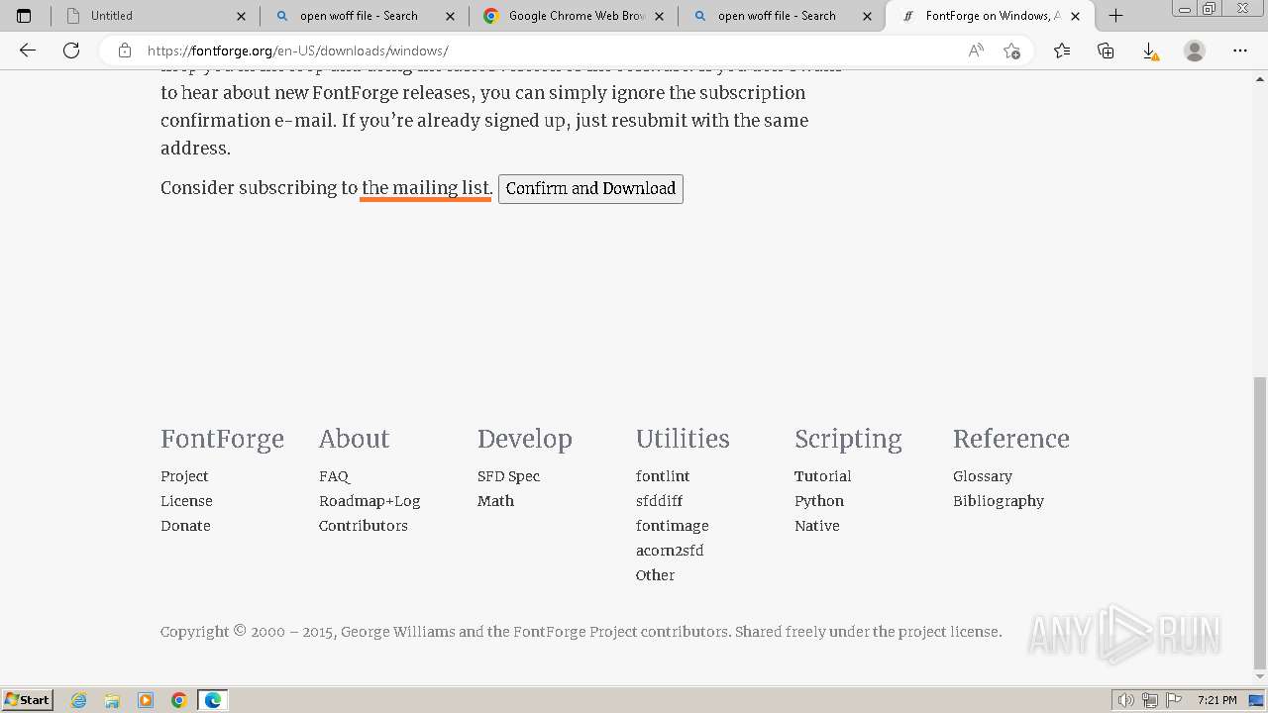
Task: Open the Roadmap+Log link
Action: 370,501
